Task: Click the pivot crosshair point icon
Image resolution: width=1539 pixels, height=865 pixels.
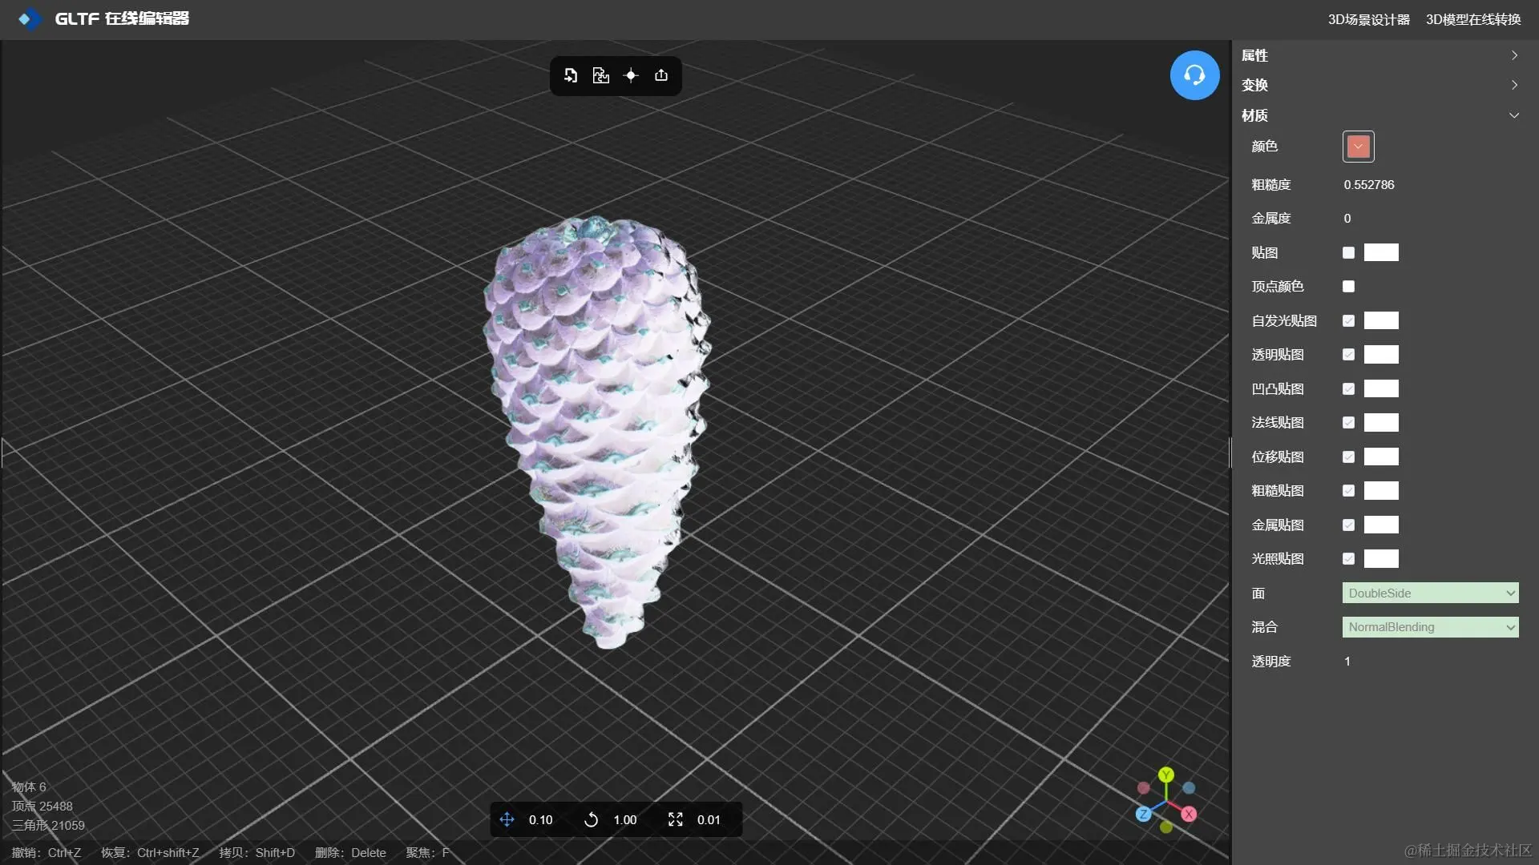Action: pyautogui.click(x=631, y=75)
